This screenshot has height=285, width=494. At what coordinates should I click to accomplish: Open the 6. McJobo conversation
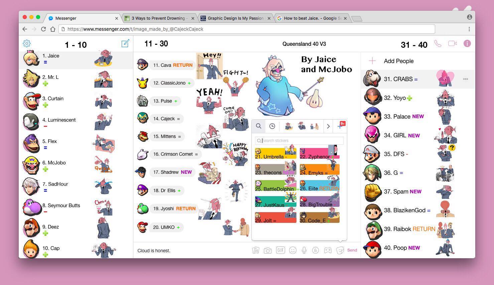(x=76, y=165)
